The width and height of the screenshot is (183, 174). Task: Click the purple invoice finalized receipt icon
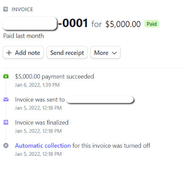pos(6,122)
